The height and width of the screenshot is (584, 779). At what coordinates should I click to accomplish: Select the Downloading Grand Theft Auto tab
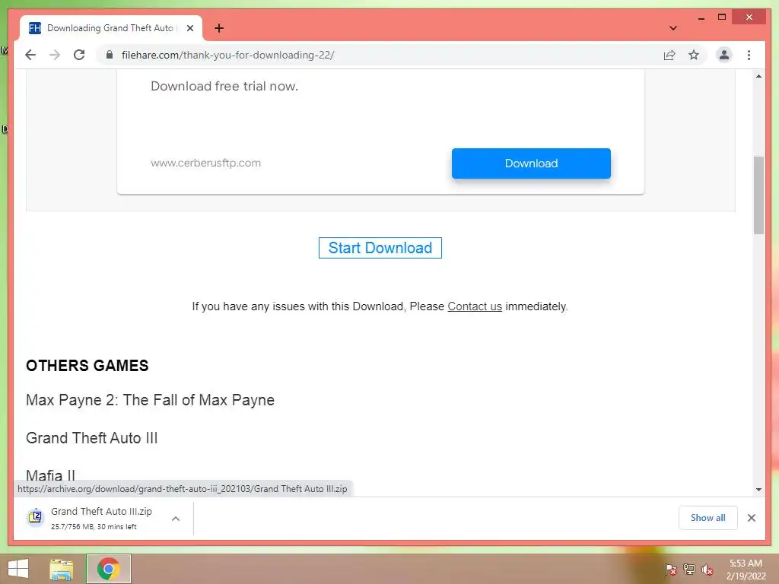[111, 28]
